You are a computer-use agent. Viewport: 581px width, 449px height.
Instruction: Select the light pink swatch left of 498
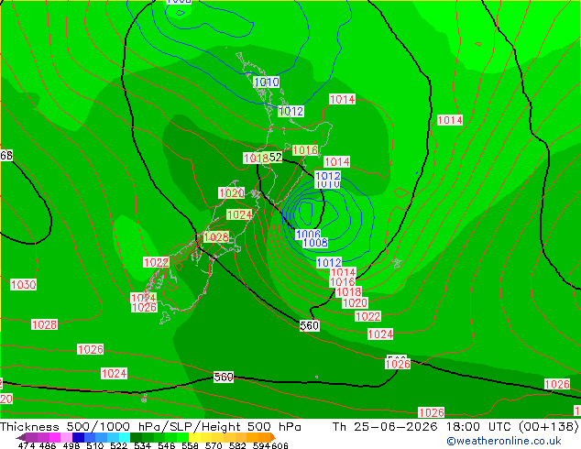point(67,437)
